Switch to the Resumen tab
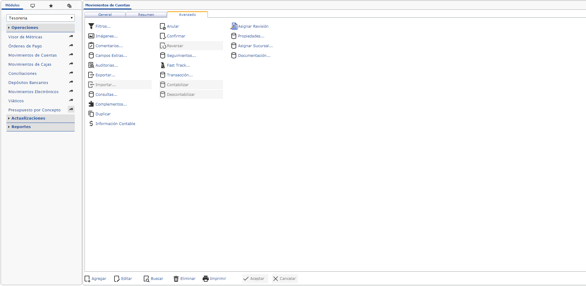Image resolution: width=586 pixels, height=286 pixels. [x=146, y=15]
